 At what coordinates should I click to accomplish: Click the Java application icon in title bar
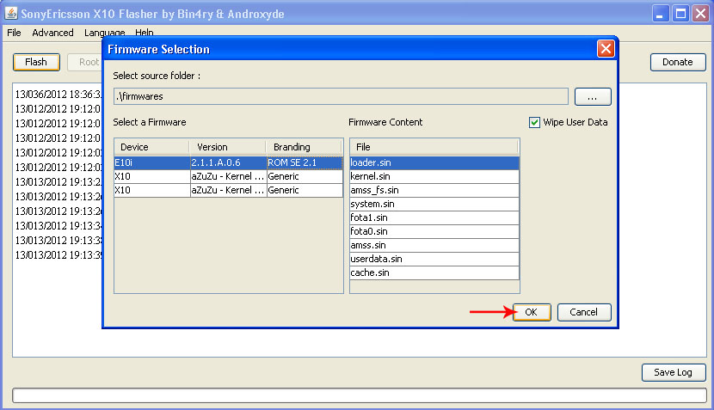(x=11, y=13)
